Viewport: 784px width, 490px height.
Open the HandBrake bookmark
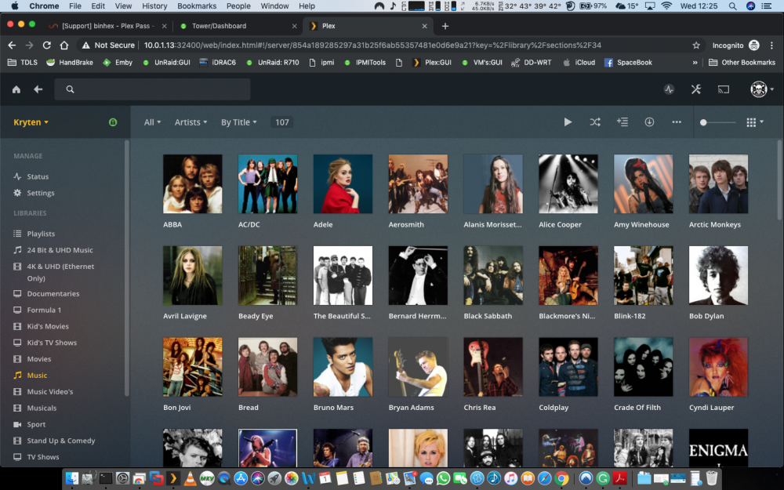coord(70,63)
